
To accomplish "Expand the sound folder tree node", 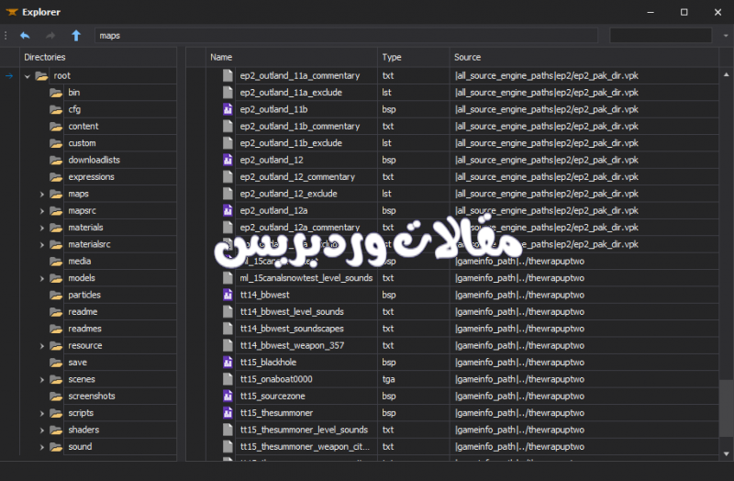I will pos(42,447).
